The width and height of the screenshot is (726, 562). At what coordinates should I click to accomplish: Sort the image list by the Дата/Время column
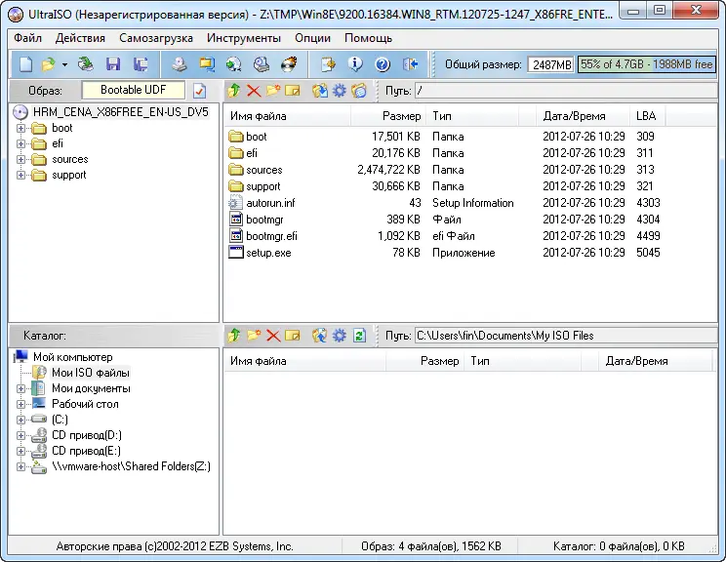(x=584, y=116)
